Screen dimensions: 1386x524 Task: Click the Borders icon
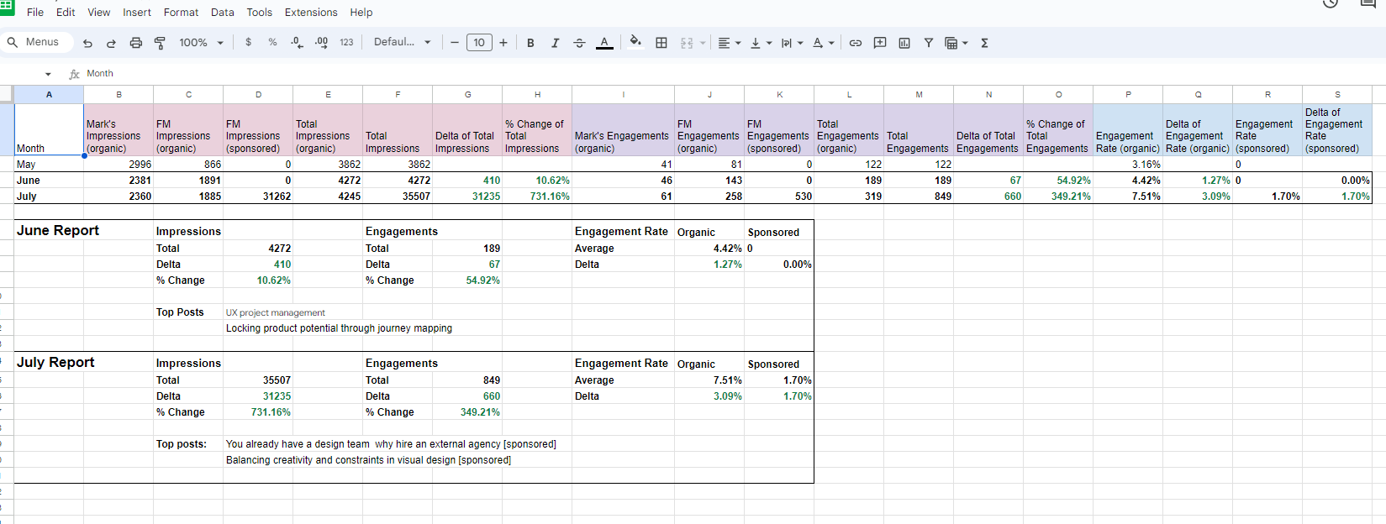[661, 43]
